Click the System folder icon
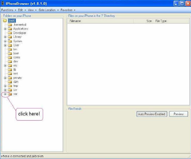The height and width of the screenshot is (159, 191). pos(10,41)
